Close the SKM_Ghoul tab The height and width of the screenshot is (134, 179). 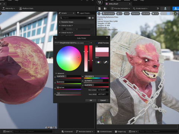130,4
